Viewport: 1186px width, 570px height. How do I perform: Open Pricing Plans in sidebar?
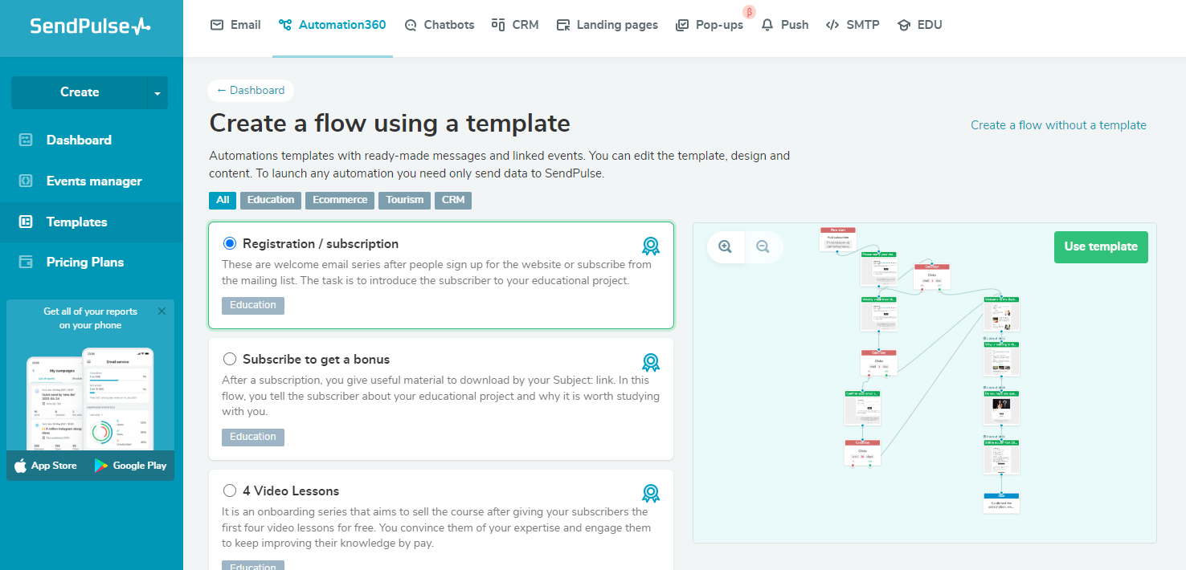85,263
